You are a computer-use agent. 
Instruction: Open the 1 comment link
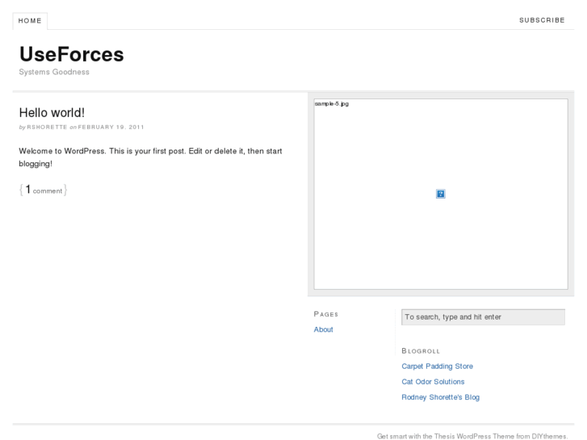click(43, 190)
